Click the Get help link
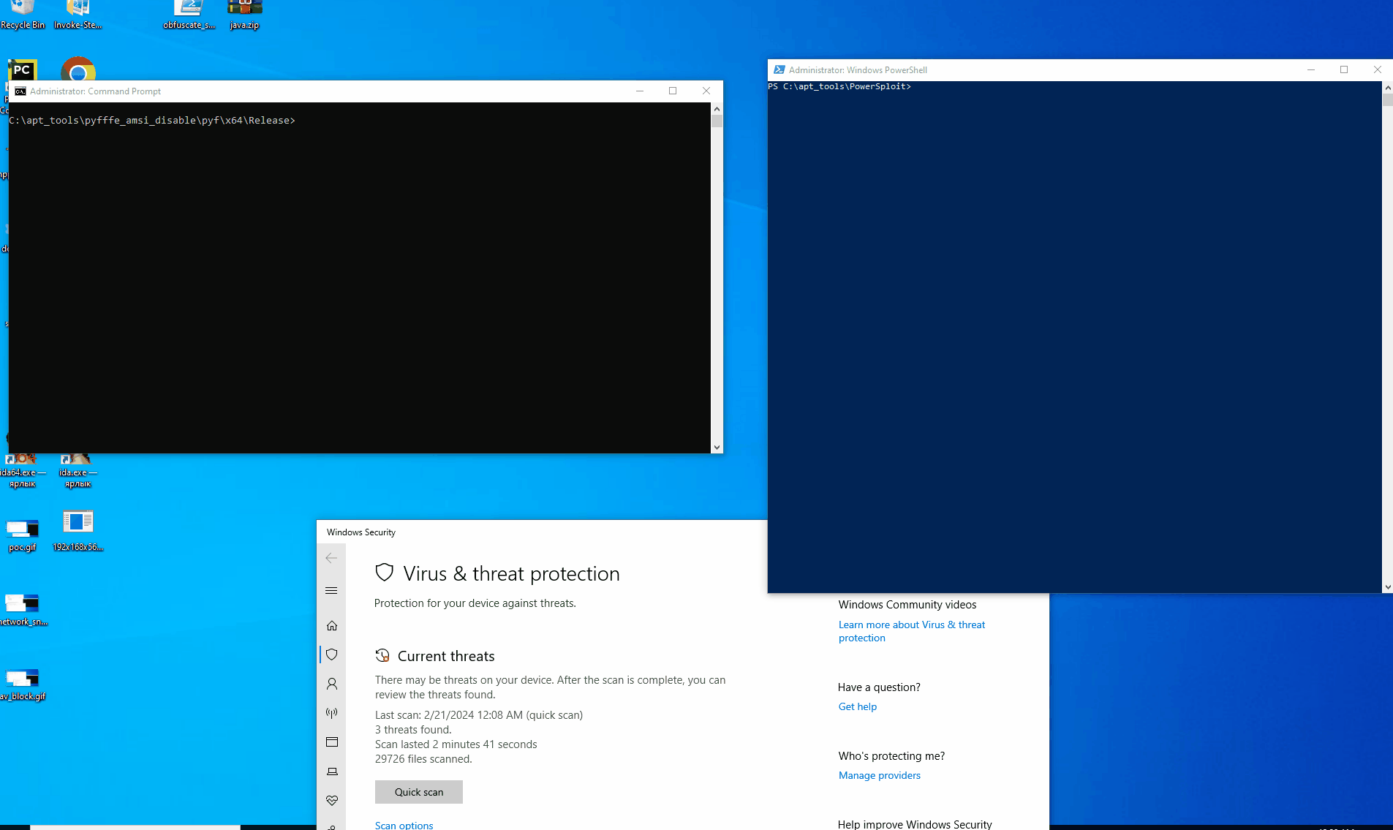 (857, 706)
